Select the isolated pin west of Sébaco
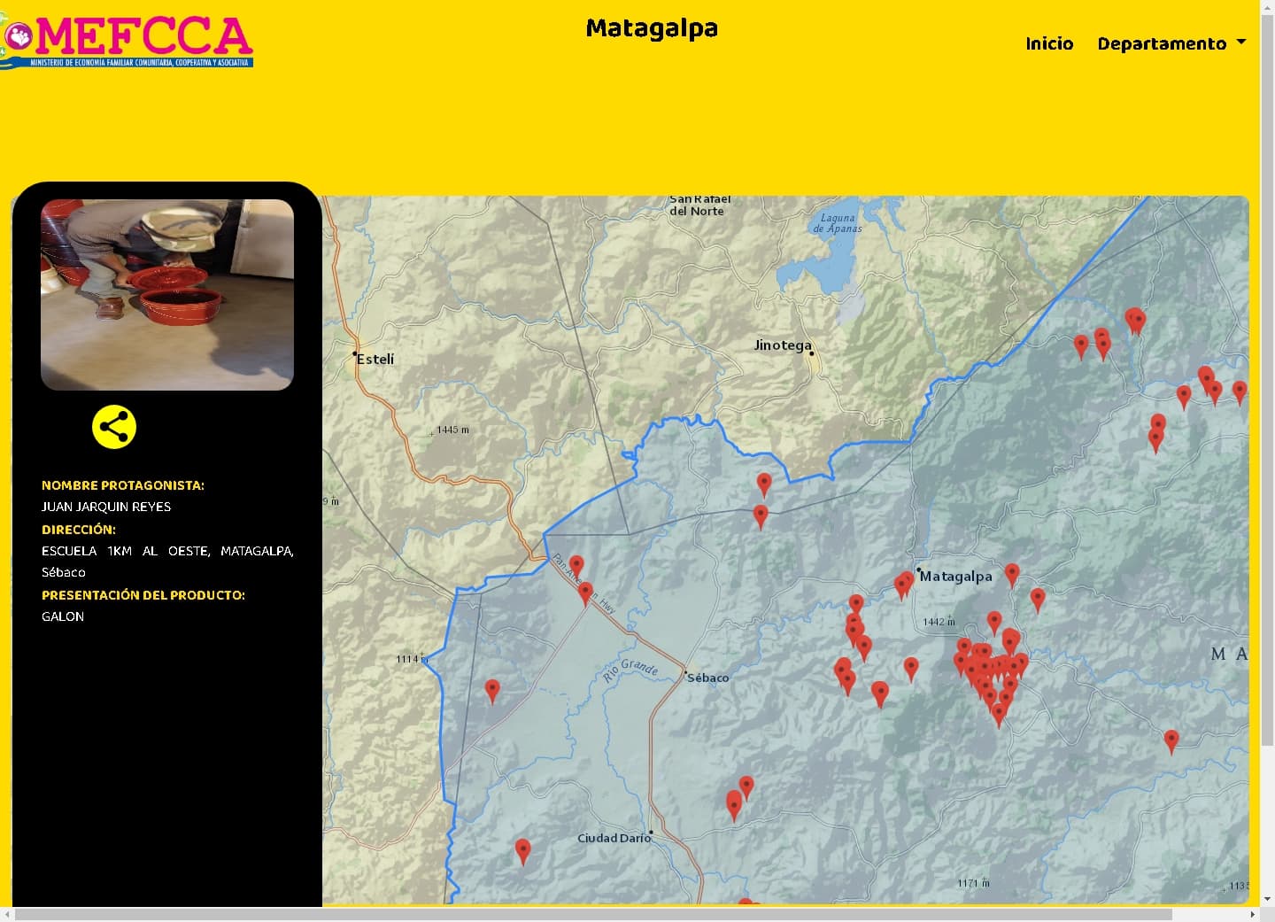The width and height of the screenshot is (1275, 922). [x=492, y=690]
